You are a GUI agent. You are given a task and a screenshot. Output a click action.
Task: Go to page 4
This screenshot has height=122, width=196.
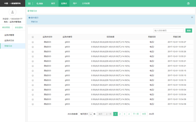coord(129,114)
